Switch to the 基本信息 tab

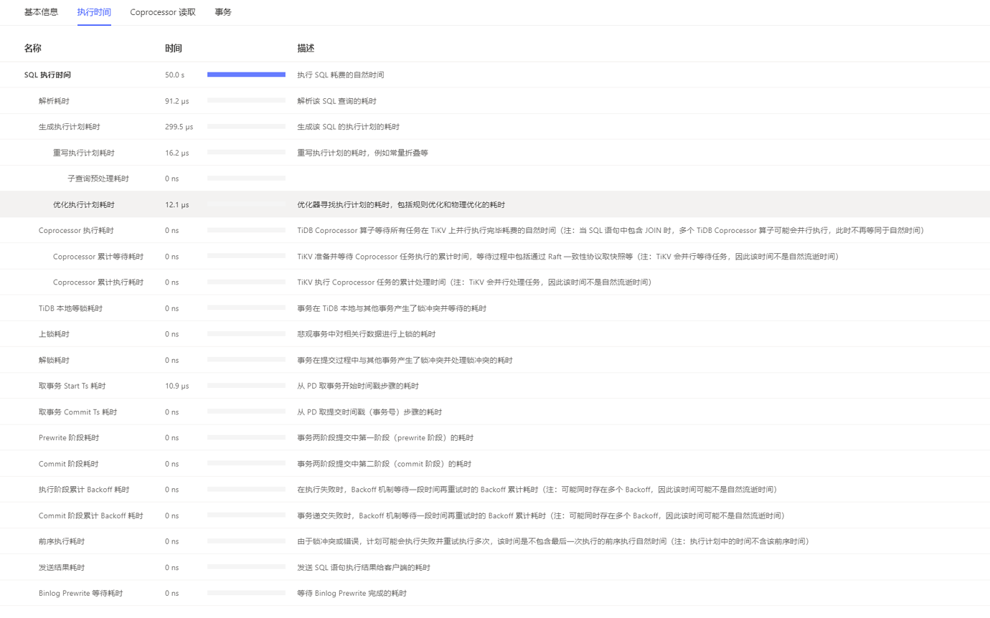(x=41, y=12)
